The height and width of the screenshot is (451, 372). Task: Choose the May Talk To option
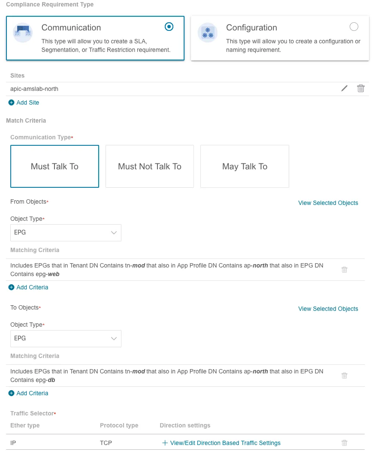pyautogui.click(x=245, y=166)
